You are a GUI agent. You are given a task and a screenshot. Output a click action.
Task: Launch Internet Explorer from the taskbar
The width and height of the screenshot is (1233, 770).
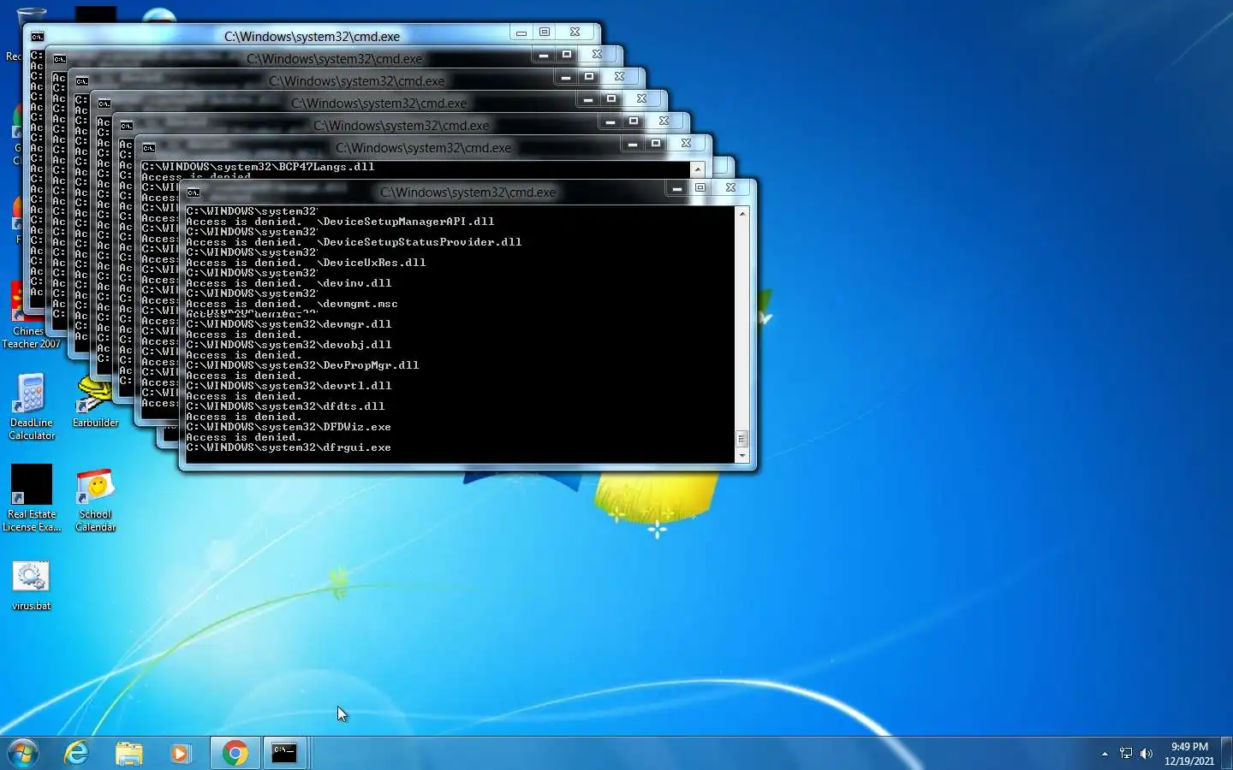point(77,753)
